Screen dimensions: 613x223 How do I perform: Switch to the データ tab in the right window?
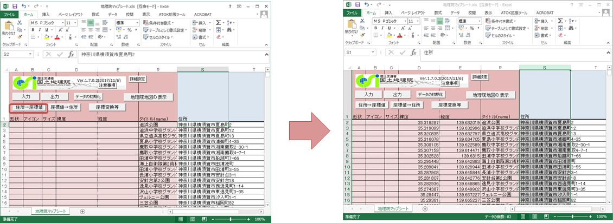pyautogui.click(x=455, y=12)
